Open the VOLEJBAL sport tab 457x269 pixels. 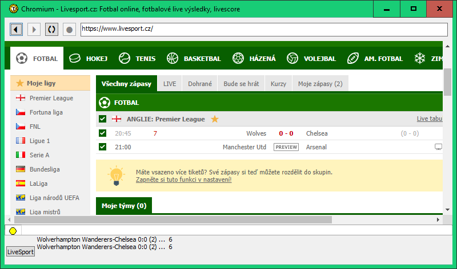coord(311,59)
